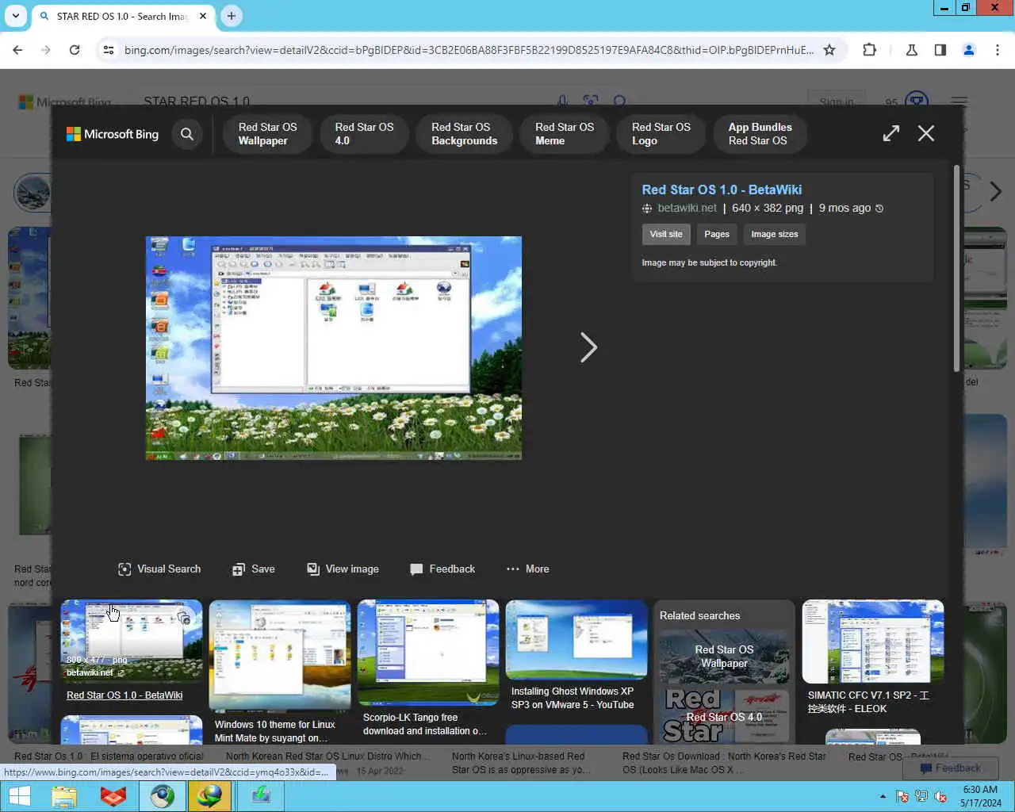Open a new browser tab

(x=231, y=16)
